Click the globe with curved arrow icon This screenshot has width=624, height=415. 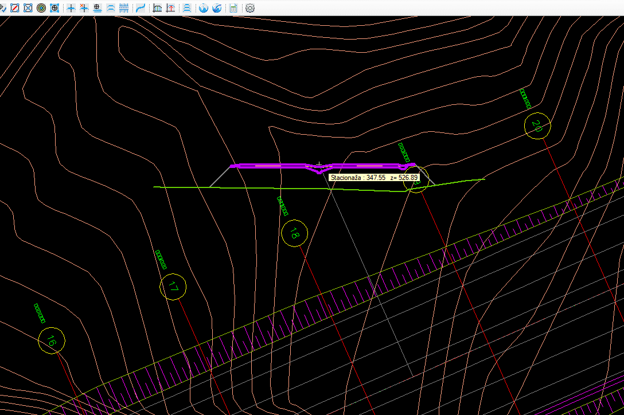click(217, 8)
